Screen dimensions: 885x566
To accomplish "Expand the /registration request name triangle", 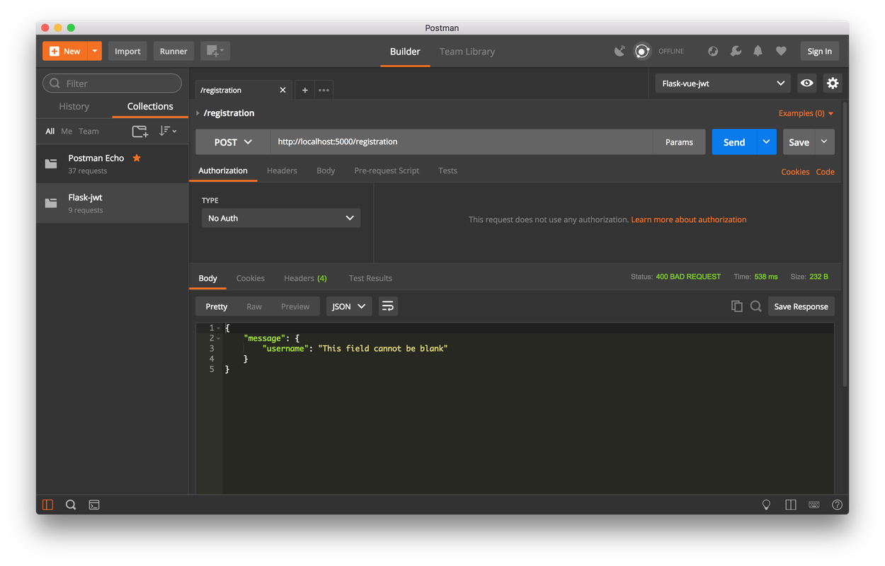I will point(198,113).
